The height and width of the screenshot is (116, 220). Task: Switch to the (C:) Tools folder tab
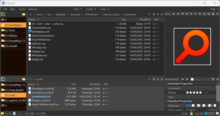pos(13,30)
